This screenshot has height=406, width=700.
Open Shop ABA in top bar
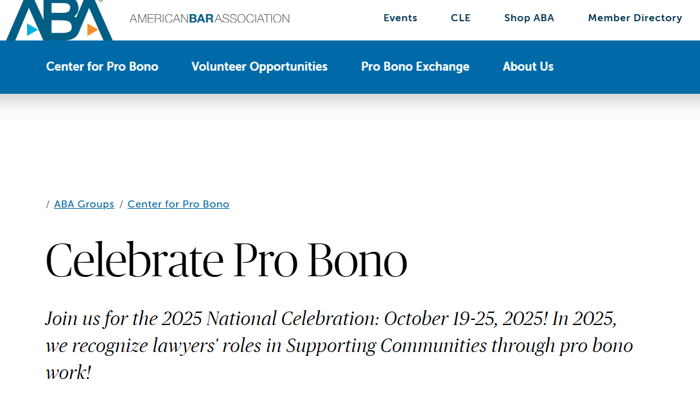click(x=529, y=18)
